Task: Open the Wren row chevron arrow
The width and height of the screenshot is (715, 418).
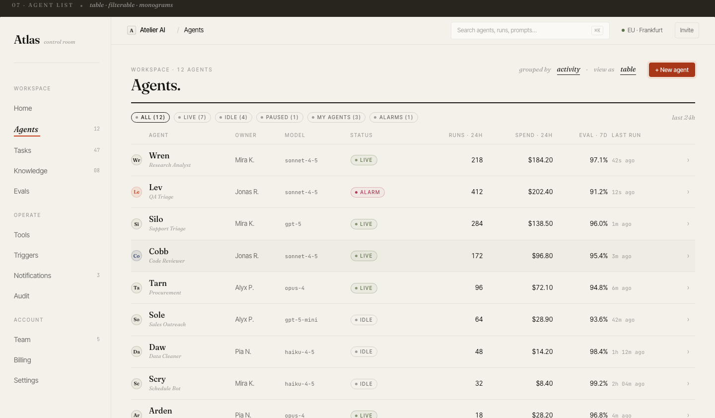Action: 688,160
